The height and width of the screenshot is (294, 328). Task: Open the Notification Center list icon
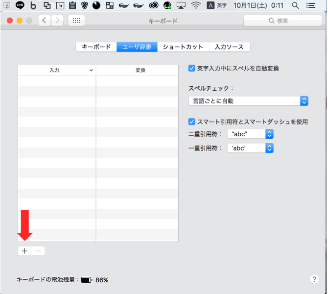click(311, 5)
